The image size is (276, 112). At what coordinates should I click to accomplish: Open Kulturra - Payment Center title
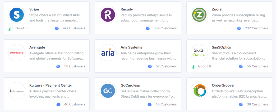coord(51,86)
